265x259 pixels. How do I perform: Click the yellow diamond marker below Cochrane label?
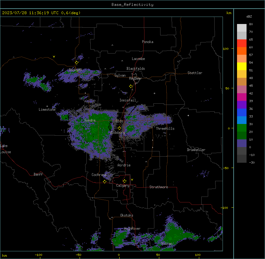[x=105, y=181]
